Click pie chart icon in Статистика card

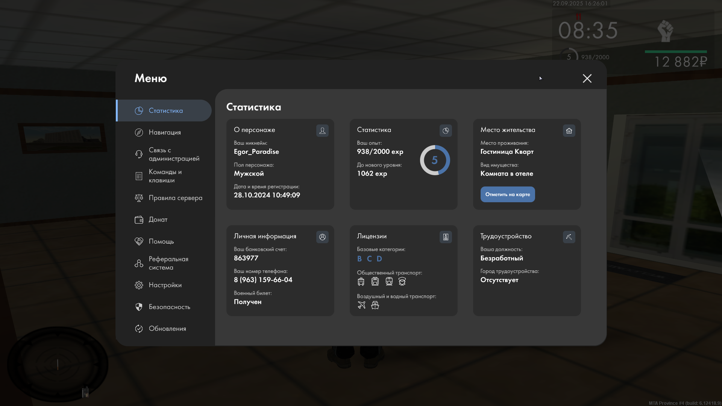[x=446, y=130]
